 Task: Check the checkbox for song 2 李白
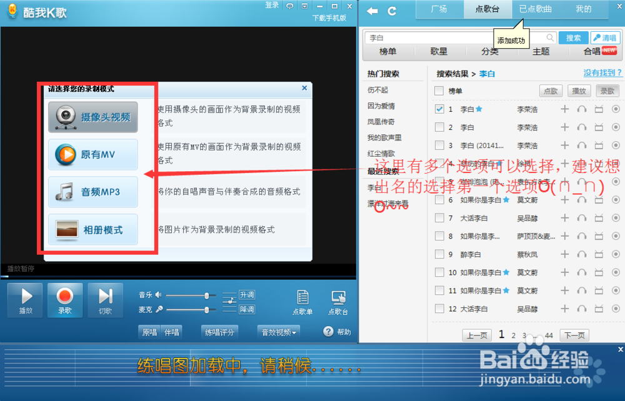[x=439, y=127]
